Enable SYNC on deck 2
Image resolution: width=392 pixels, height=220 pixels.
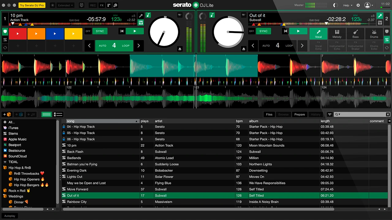(263, 31)
